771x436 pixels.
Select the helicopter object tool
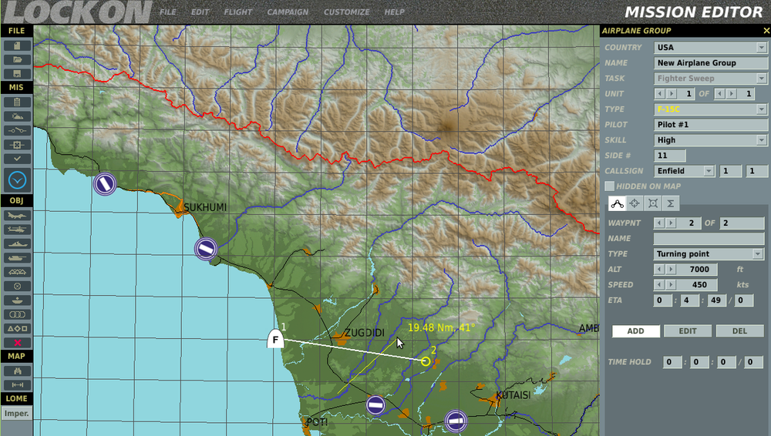[17, 230]
